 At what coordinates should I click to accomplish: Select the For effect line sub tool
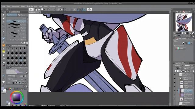[16, 31]
